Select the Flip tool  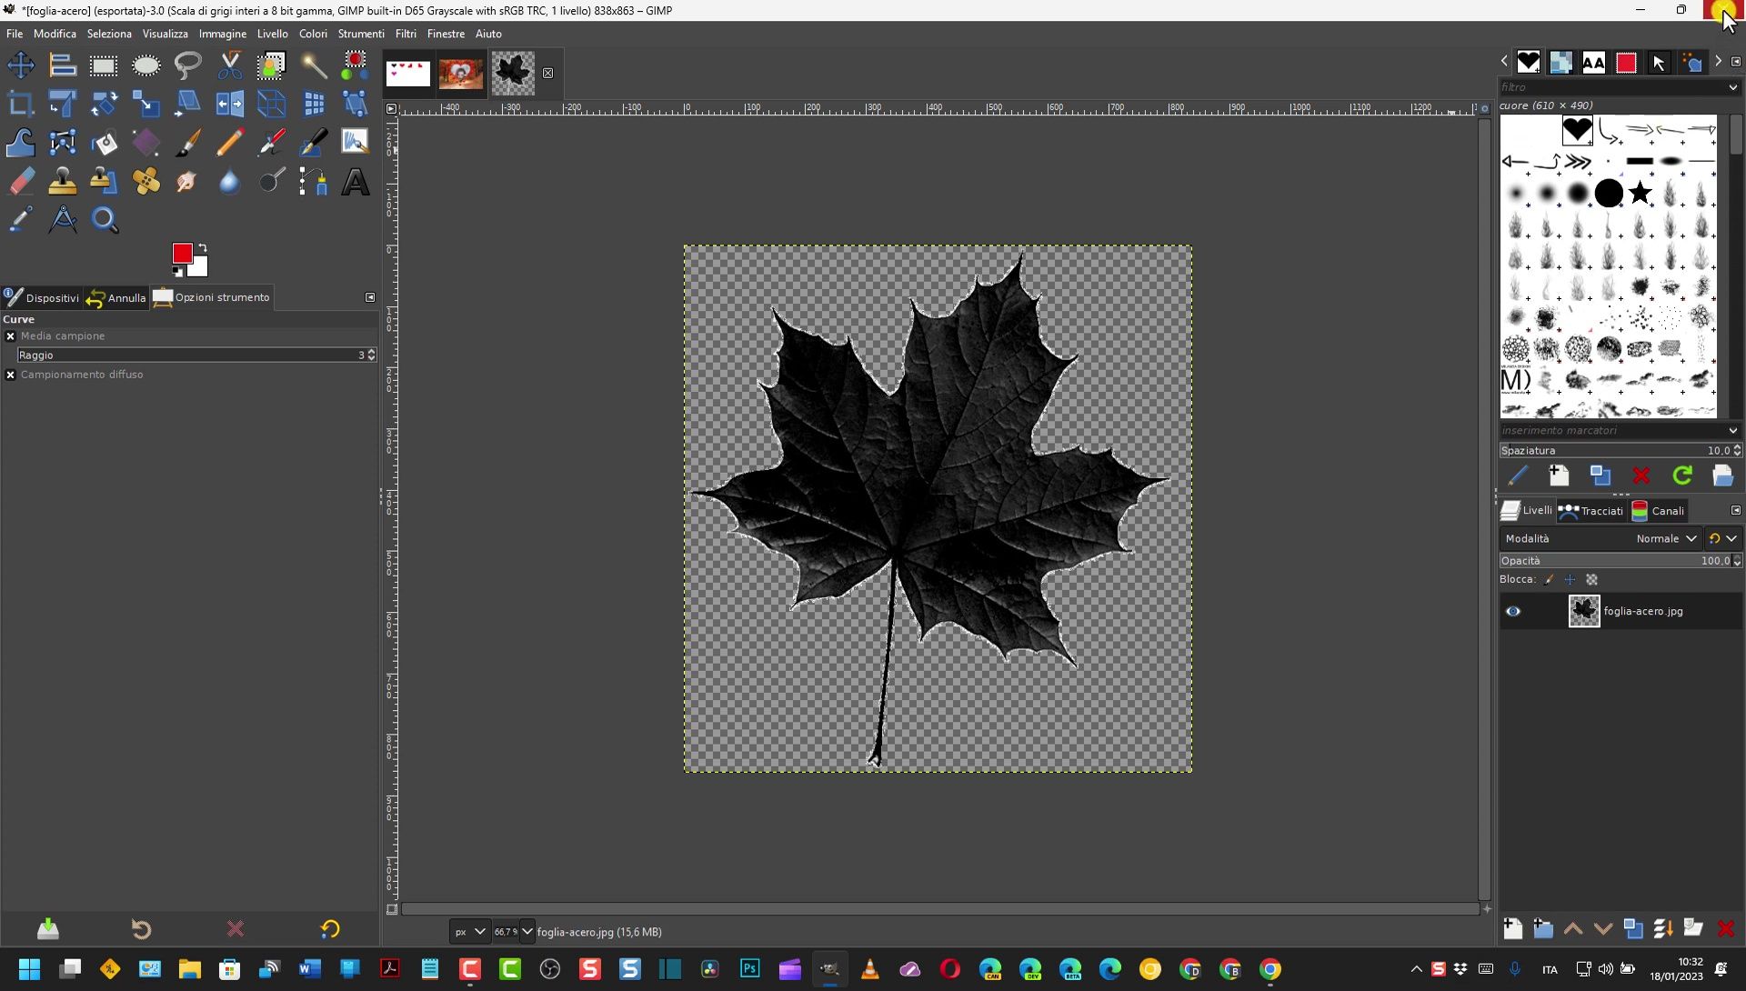[x=229, y=104]
